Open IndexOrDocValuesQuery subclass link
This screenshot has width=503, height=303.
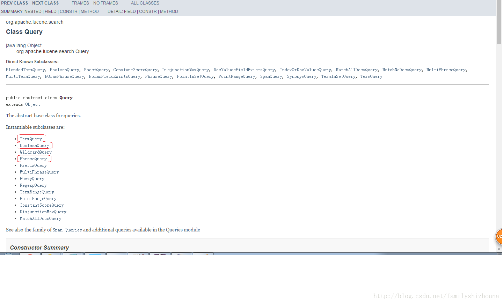click(x=305, y=70)
